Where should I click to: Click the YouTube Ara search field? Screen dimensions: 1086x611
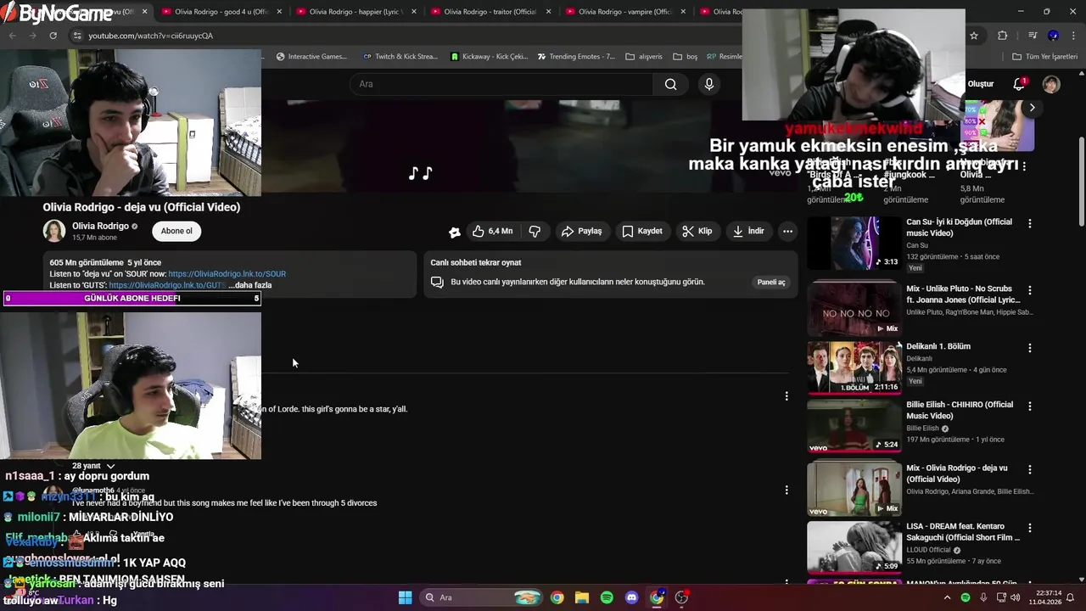tap(501, 84)
